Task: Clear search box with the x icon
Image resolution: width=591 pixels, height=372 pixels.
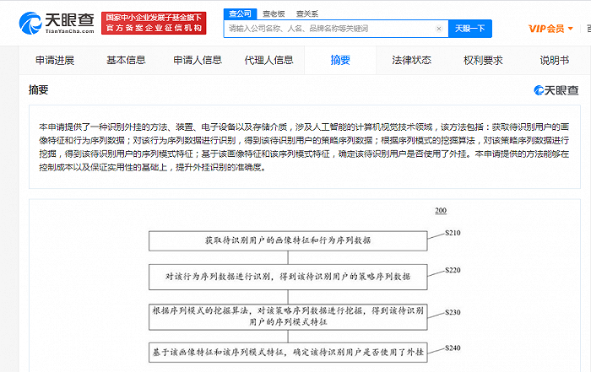Action: click(439, 29)
